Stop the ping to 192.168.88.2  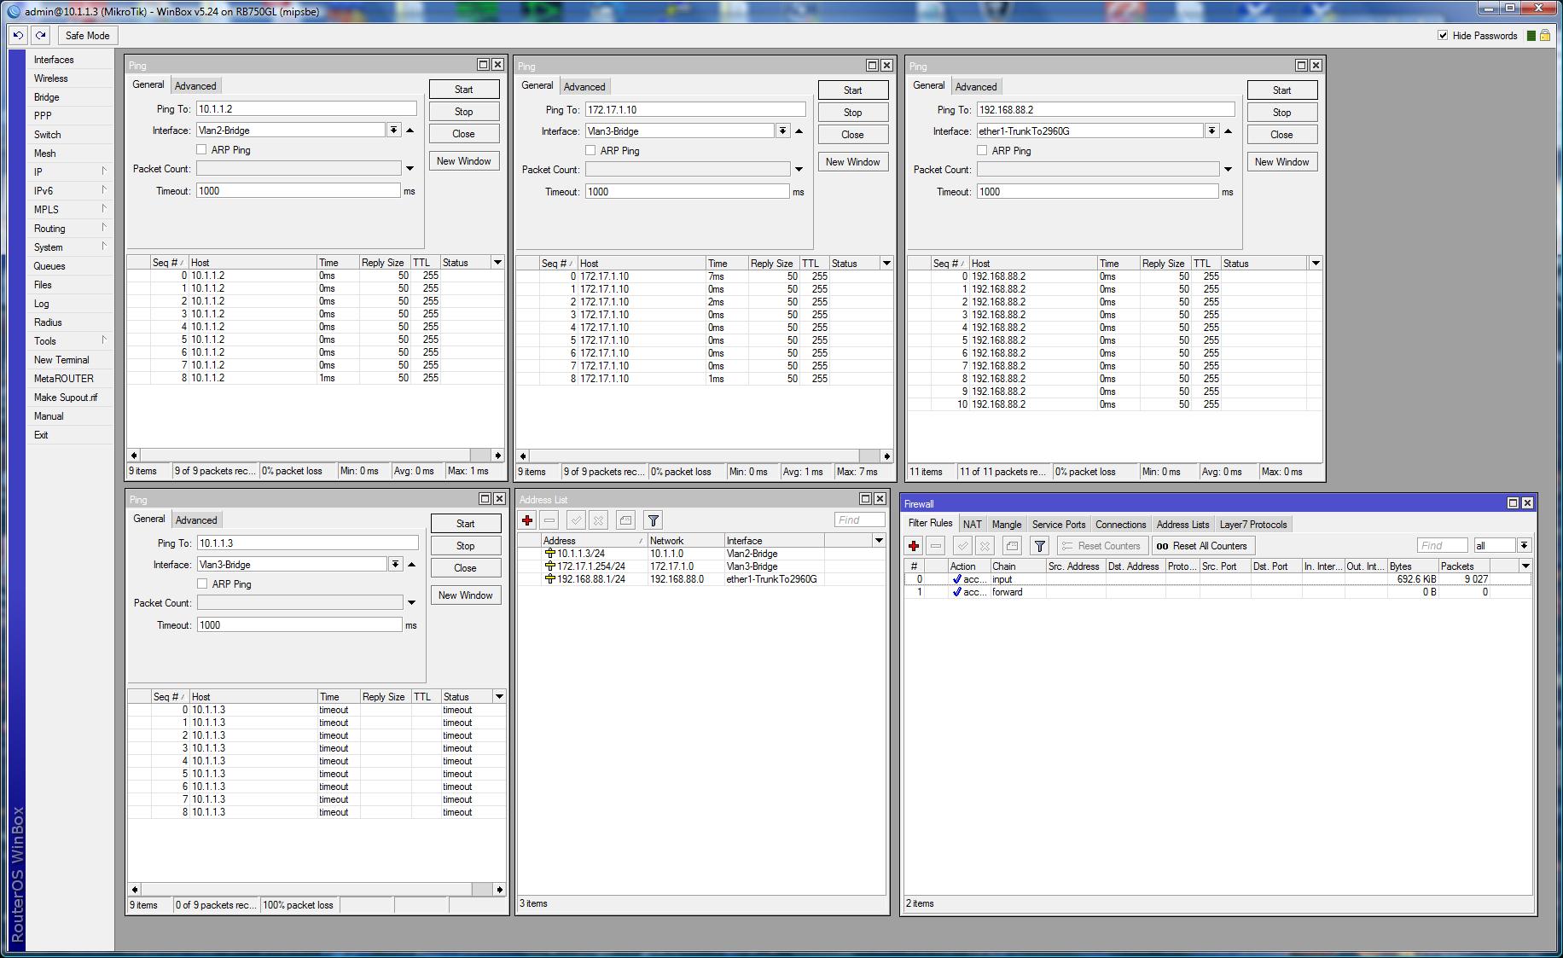[x=1281, y=111]
